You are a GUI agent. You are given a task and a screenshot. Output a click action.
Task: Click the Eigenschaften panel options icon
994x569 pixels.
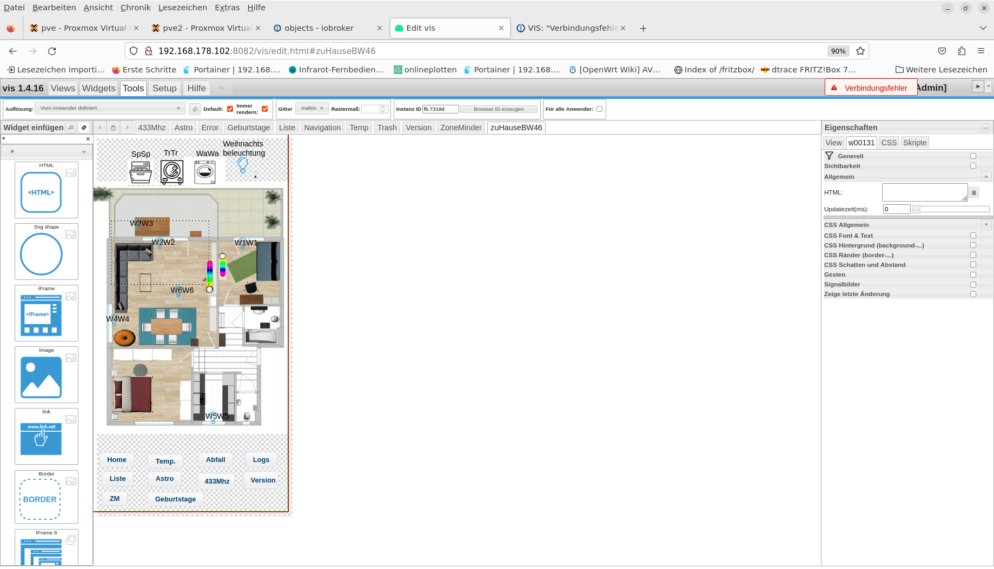985,128
